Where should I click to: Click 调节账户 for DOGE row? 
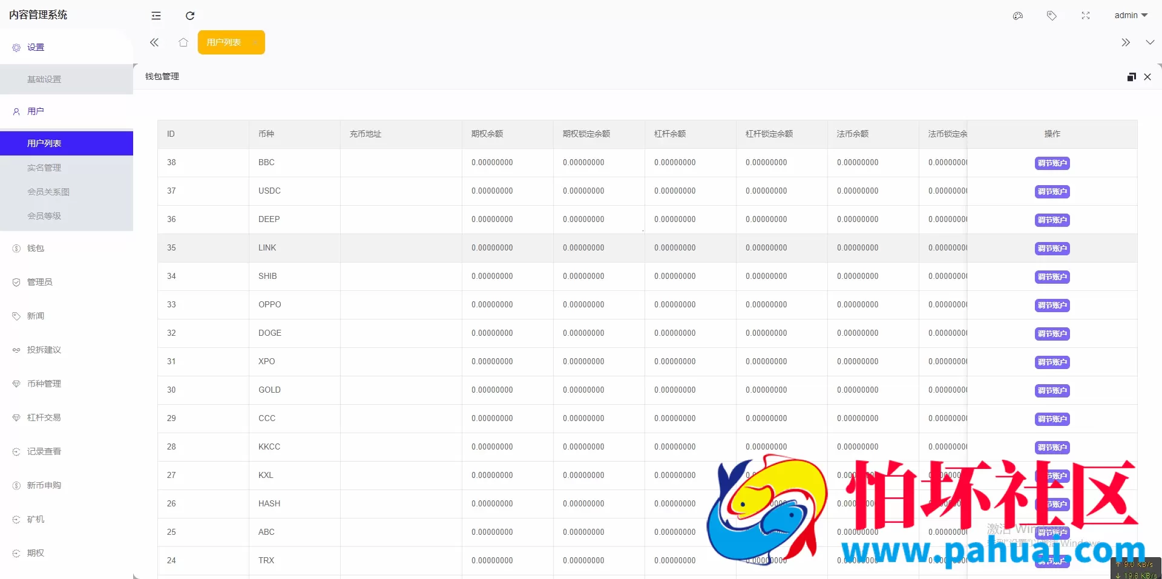[x=1052, y=334]
